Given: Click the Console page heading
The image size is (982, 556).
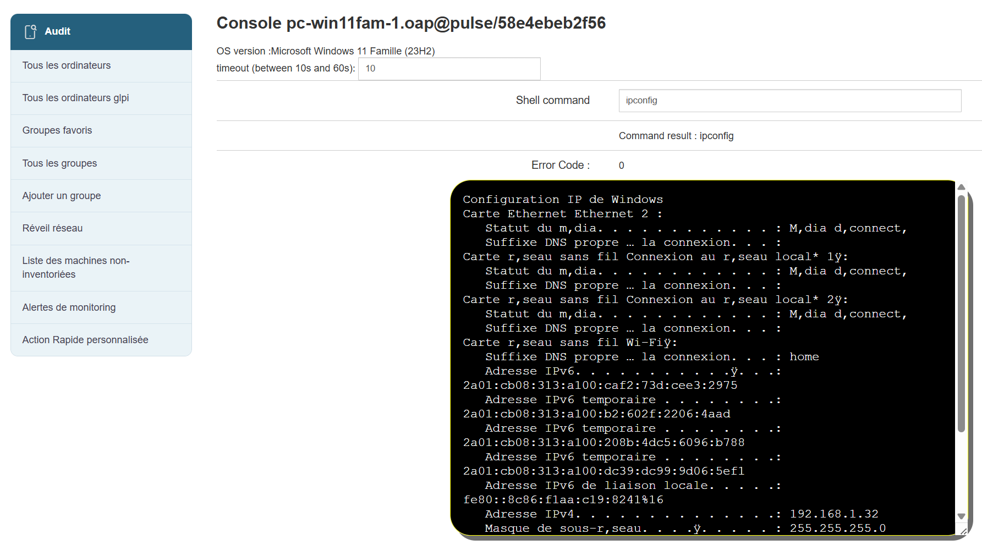Looking at the screenshot, I should (411, 23).
